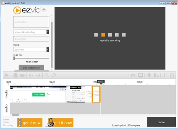
Task: Click the 02:03 playhead marker
Action: click(101, 82)
